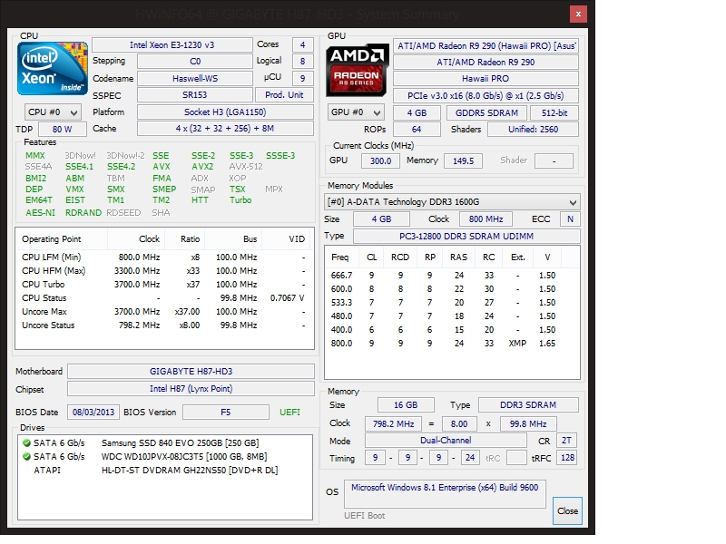This screenshot has height=544, width=726.
Task: Click the VID column header
Action: [x=288, y=239]
